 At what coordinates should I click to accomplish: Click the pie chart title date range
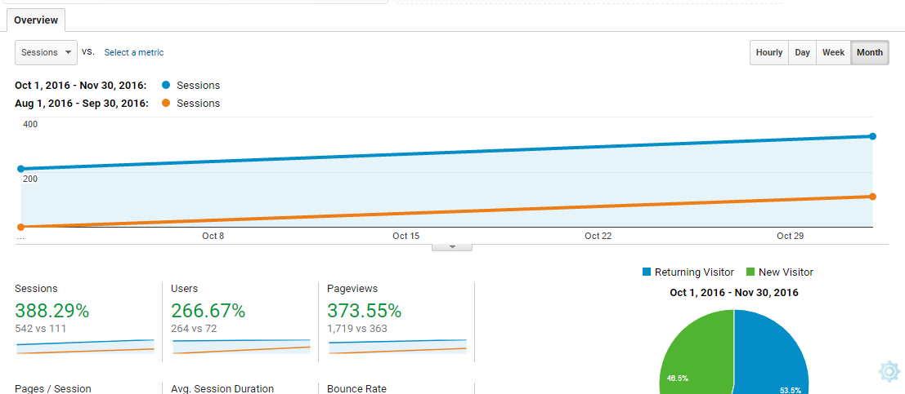(734, 293)
